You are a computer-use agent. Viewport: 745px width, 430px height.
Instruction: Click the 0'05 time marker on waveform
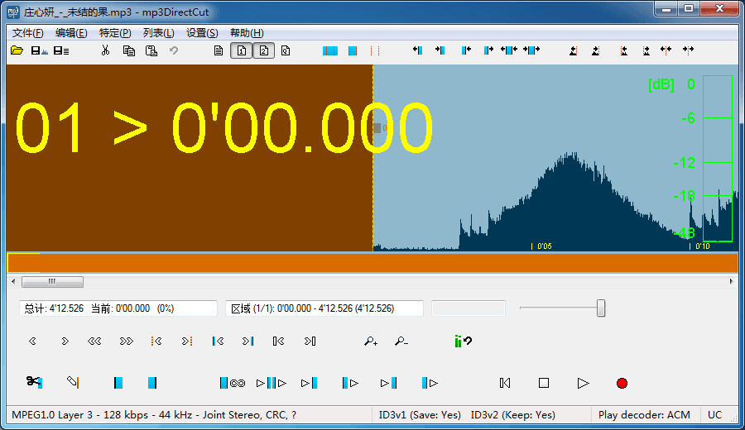[541, 246]
